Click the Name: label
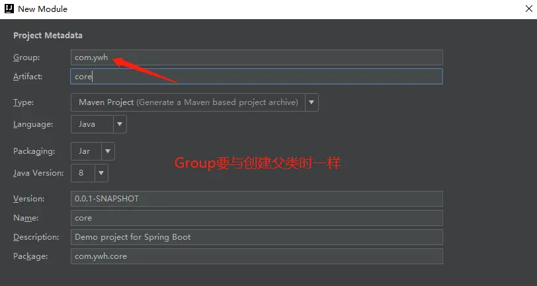The width and height of the screenshot is (537, 286). (26, 218)
